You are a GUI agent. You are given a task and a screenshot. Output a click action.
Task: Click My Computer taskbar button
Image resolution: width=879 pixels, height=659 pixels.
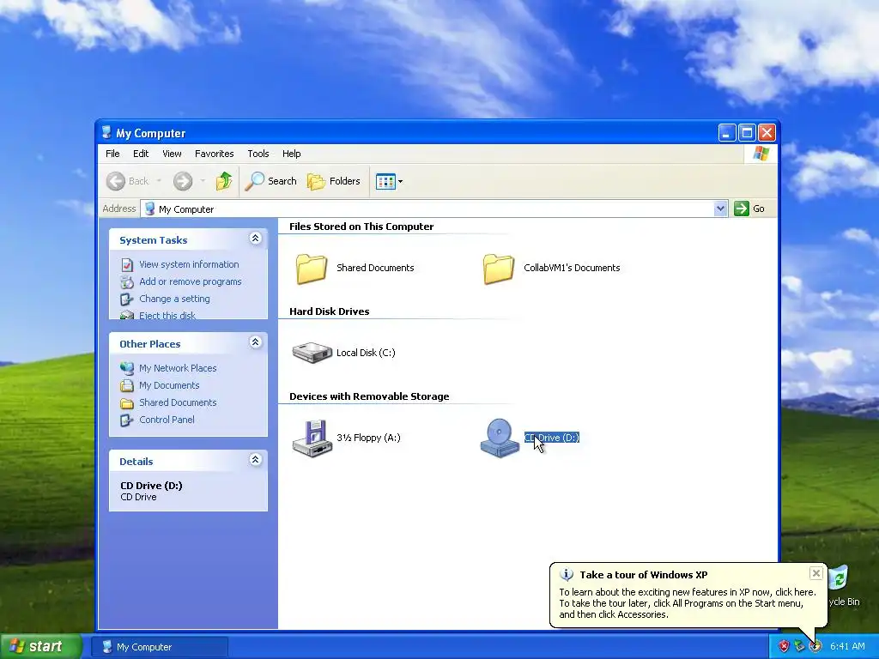tap(160, 647)
